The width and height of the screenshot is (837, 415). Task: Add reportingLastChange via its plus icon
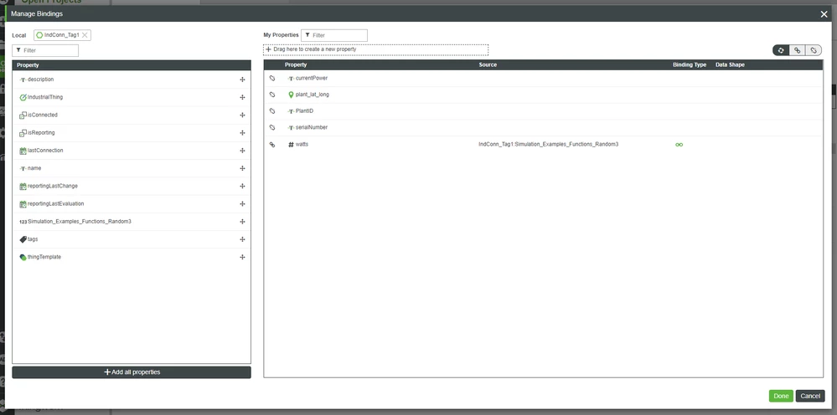(242, 186)
